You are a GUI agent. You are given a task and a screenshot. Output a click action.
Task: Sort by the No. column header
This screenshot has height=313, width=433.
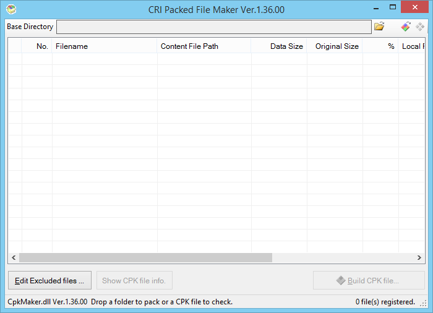pyautogui.click(x=36, y=46)
